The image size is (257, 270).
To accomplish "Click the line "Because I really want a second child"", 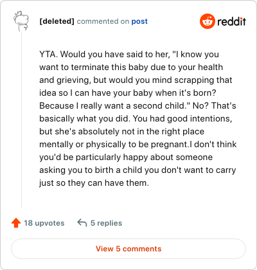I will pyautogui.click(x=137, y=105).
